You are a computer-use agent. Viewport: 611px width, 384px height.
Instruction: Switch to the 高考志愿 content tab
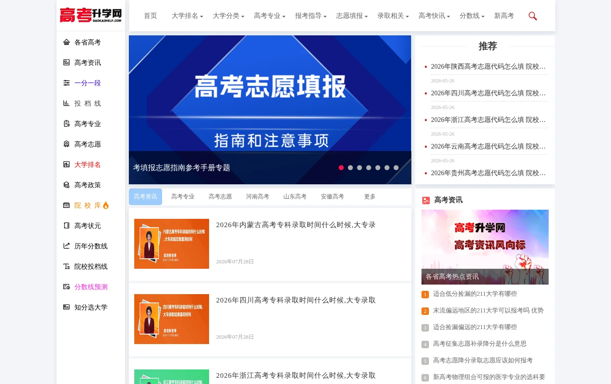point(220,197)
